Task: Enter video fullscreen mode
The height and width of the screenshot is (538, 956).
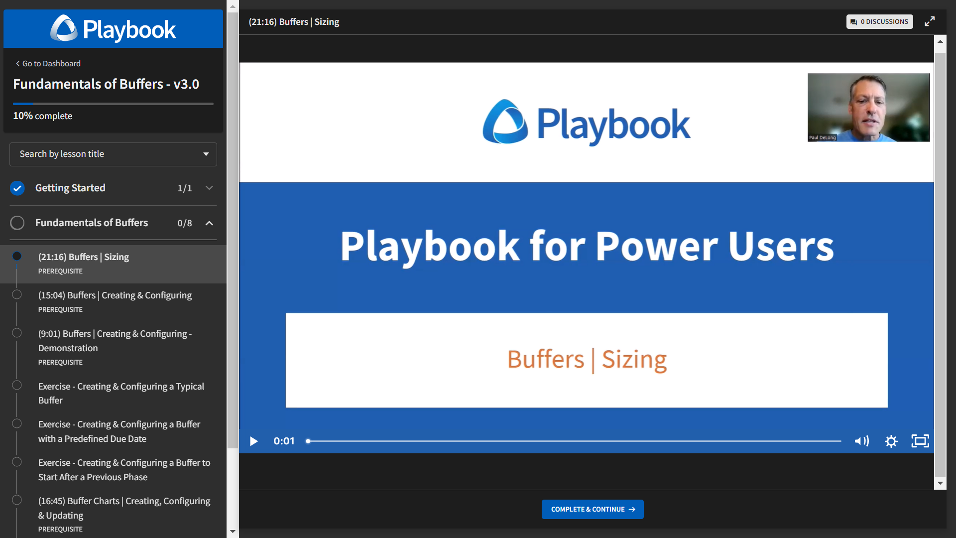Action: pos(920,441)
